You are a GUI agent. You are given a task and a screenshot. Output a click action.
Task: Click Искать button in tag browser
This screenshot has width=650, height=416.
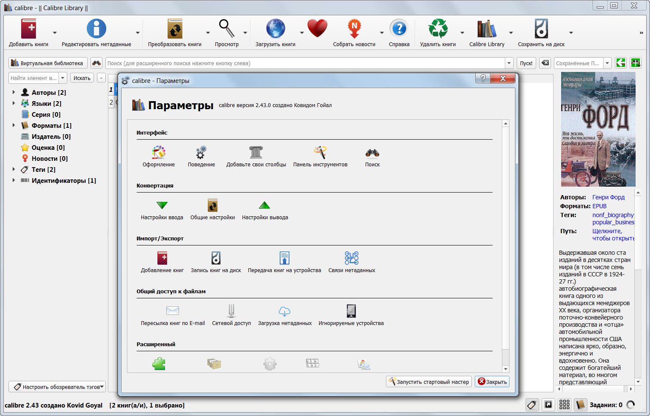tap(82, 78)
